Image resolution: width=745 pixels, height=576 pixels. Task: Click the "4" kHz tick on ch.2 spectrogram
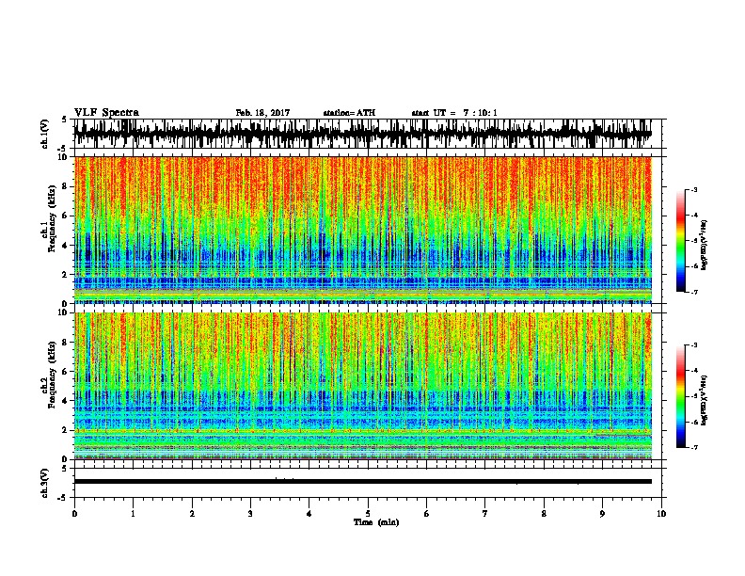pyautogui.click(x=66, y=401)
